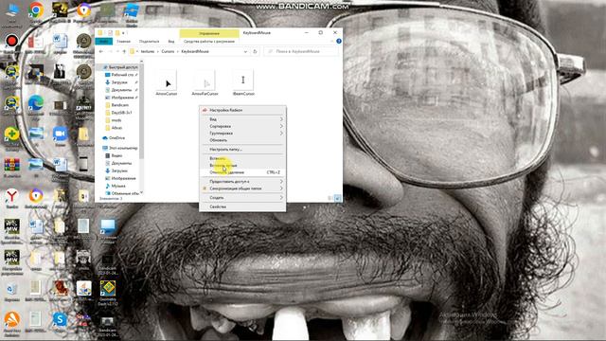Click Вставить in the context menu
Screen dimensions: 606x341
[x=242, y=158]
